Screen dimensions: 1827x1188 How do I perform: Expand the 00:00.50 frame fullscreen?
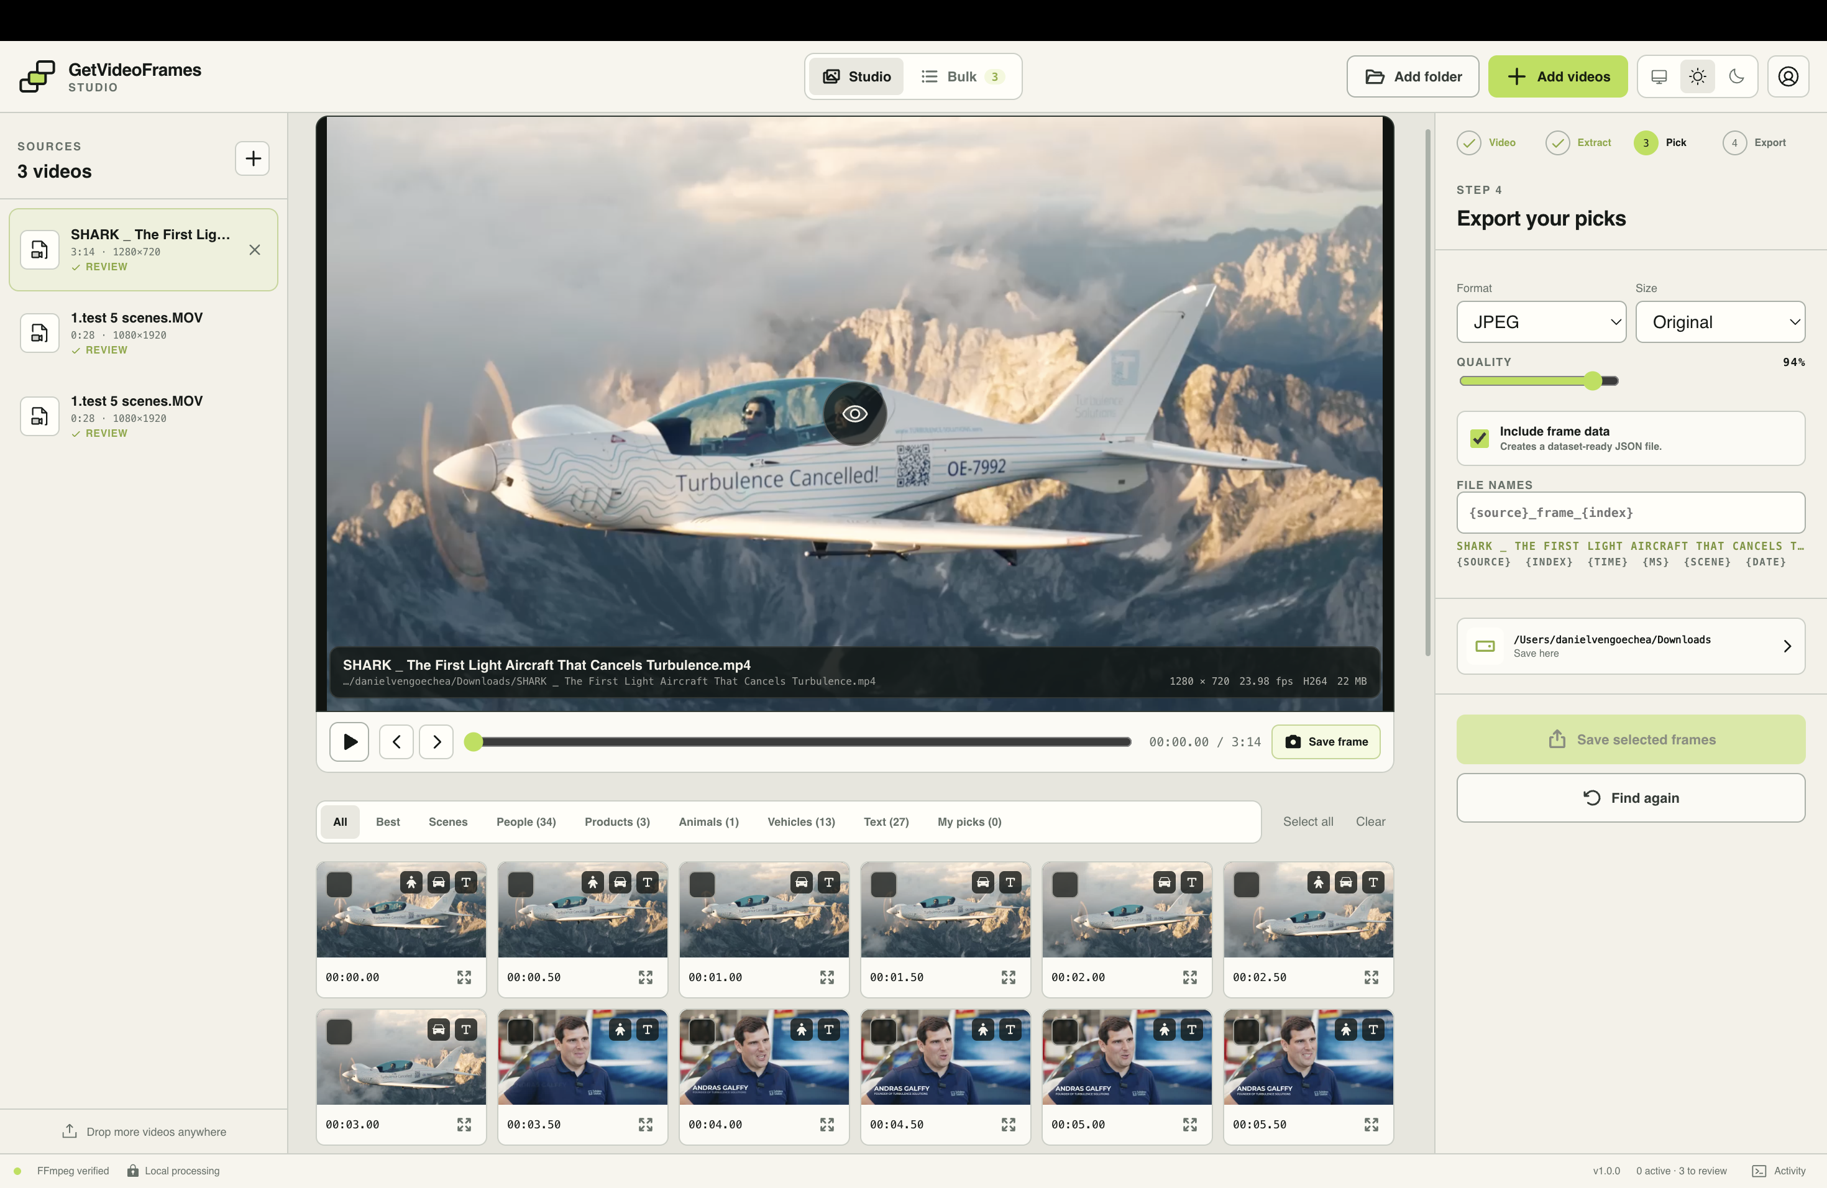coord(646,977)
